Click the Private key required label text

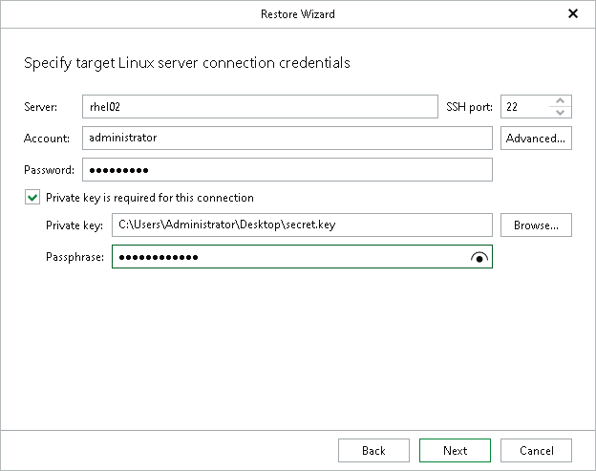pos(150,198)
